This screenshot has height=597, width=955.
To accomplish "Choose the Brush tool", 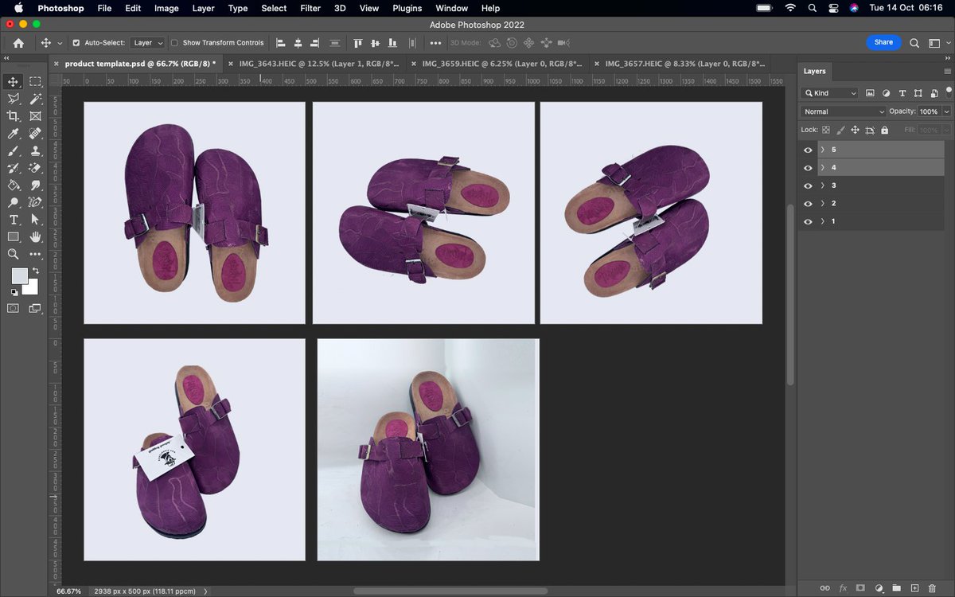I will 13,150.
